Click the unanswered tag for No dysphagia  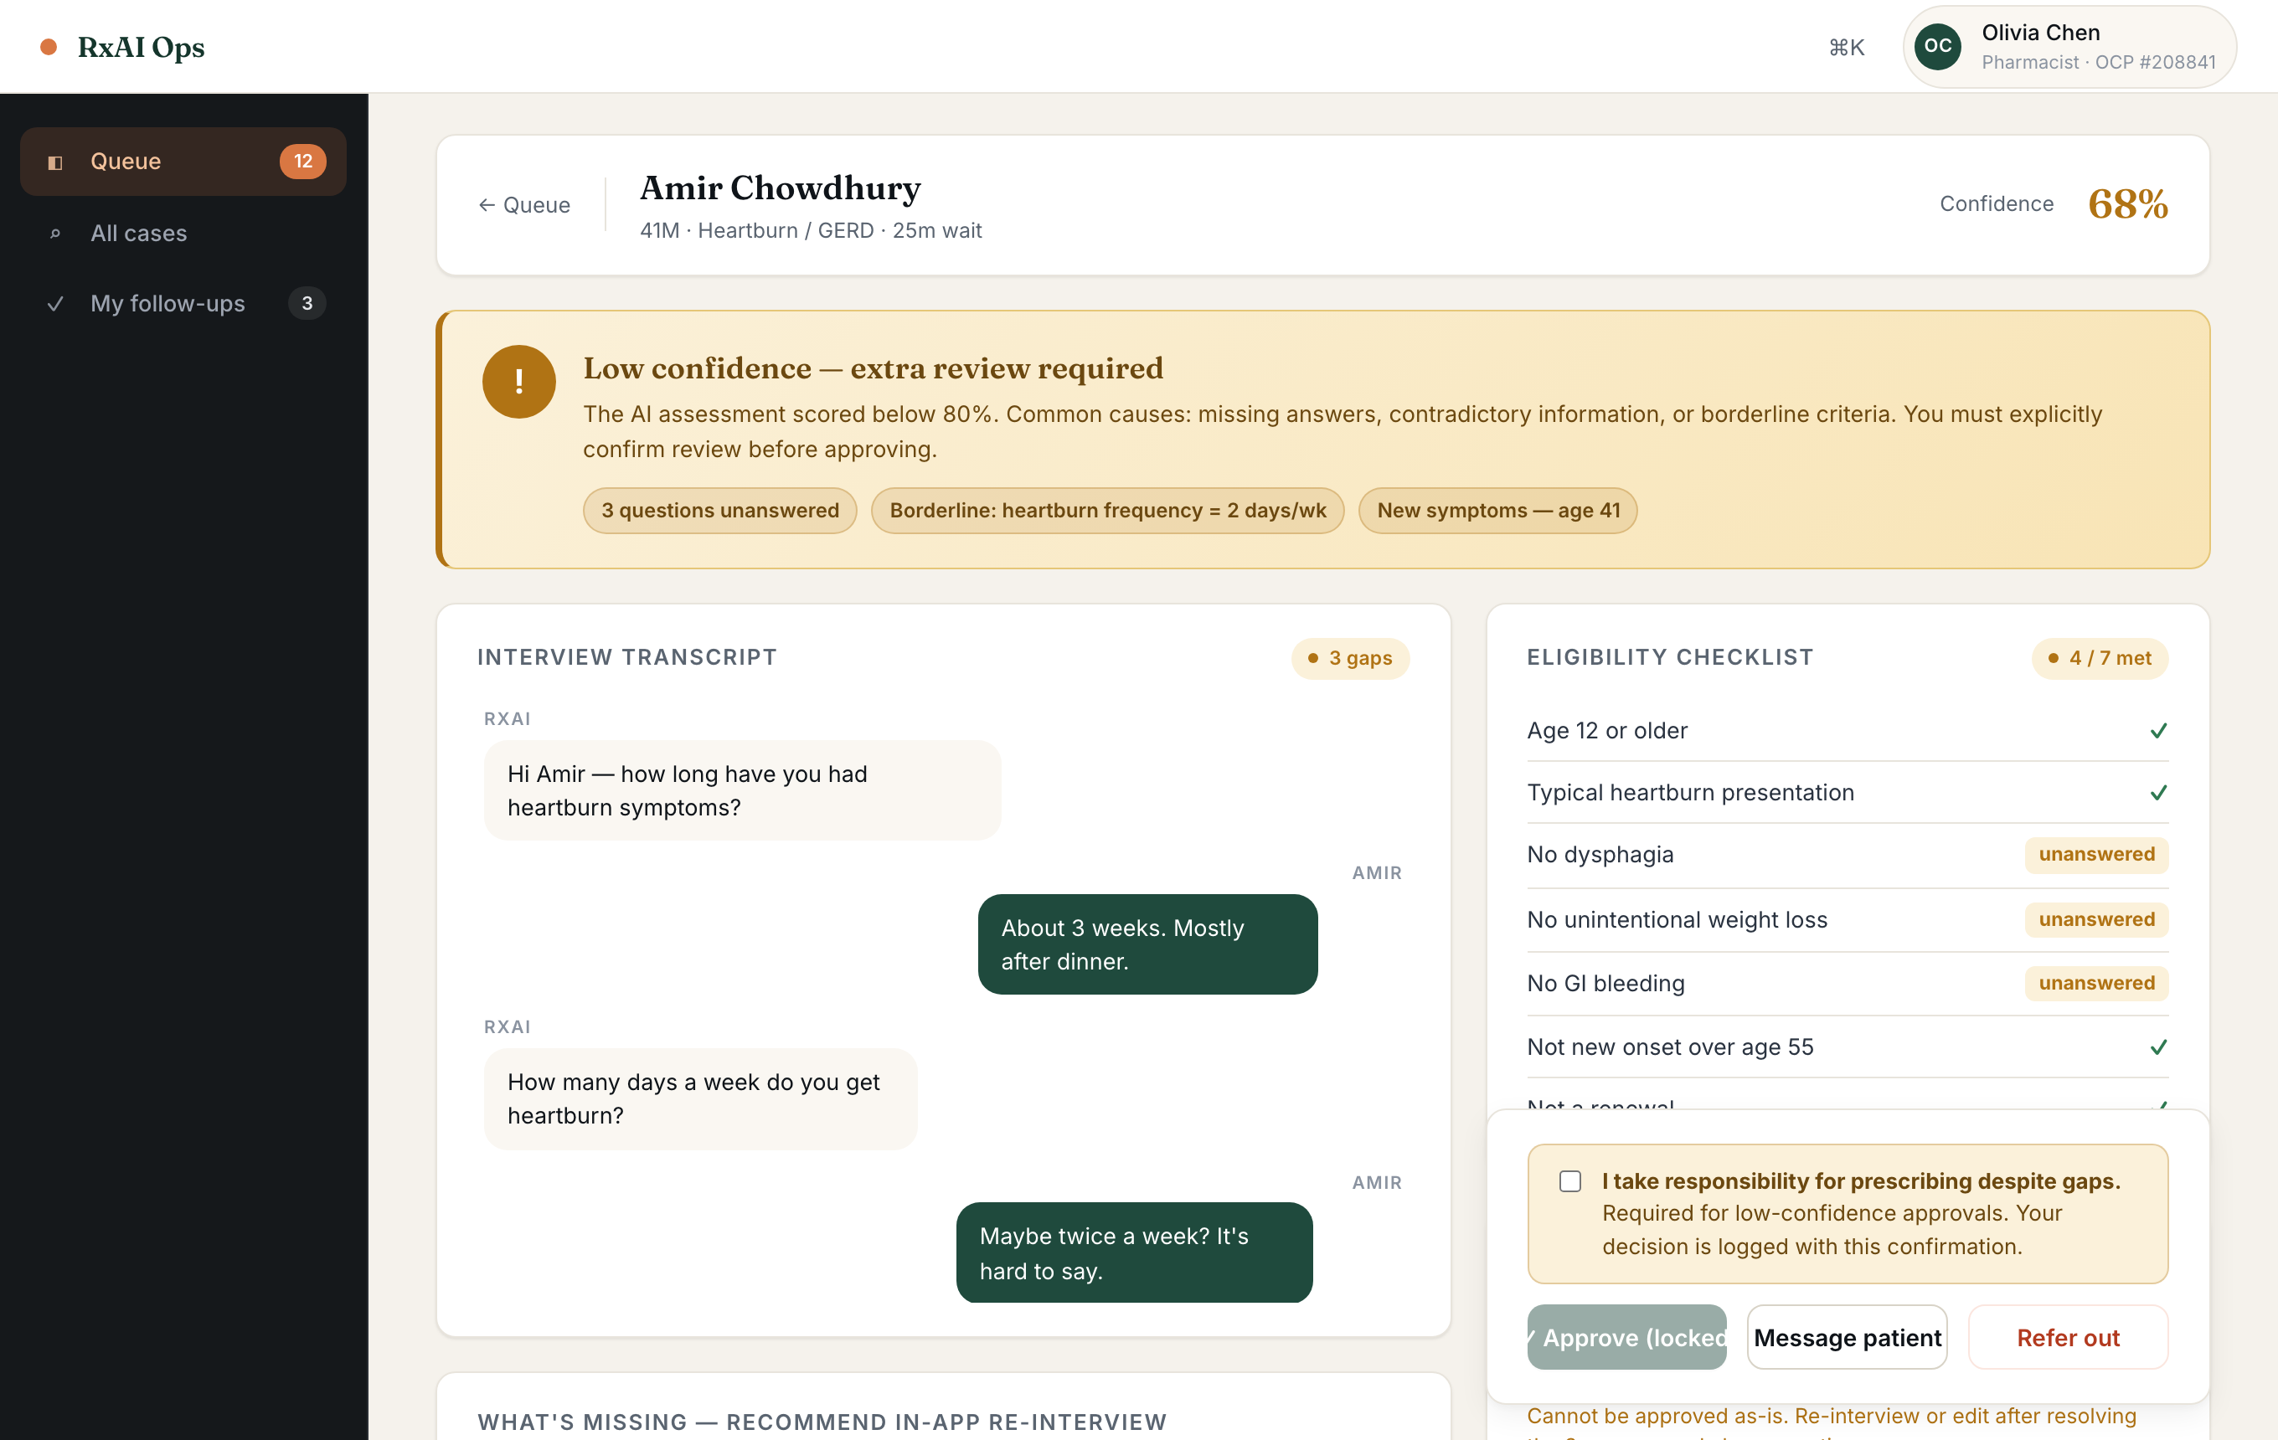coord(2096,855)
